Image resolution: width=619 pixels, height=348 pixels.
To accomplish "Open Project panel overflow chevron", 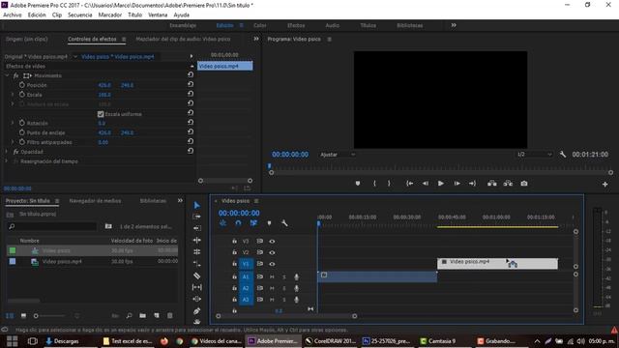I will (180, 201).
